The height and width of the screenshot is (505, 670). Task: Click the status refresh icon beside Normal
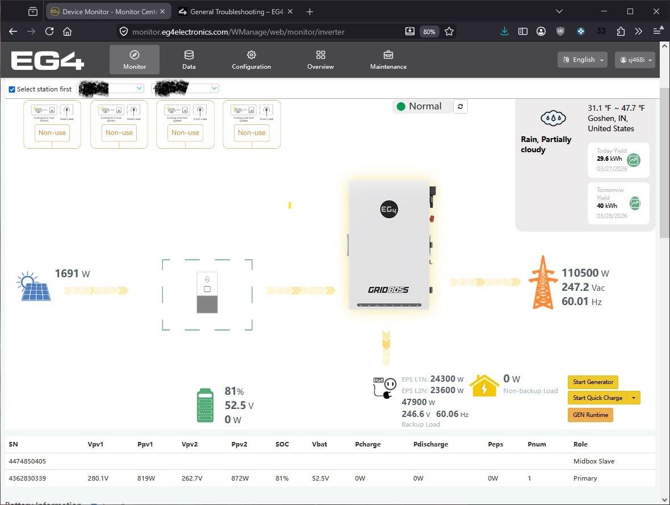460,106
